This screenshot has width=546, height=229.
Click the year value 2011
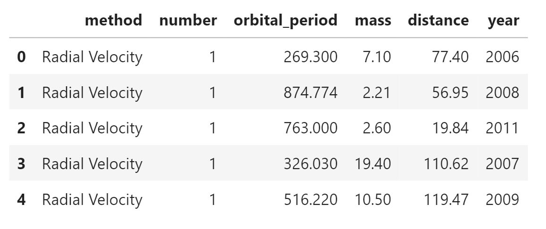click(x=503, y=128)
